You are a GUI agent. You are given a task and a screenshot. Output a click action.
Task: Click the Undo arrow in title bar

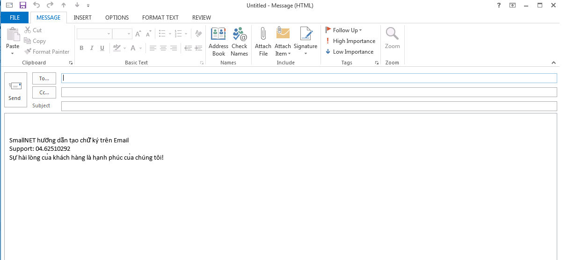click(36, 5)
